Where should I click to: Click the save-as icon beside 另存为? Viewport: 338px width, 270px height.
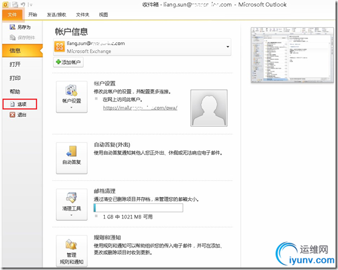[x=13, y=27]
